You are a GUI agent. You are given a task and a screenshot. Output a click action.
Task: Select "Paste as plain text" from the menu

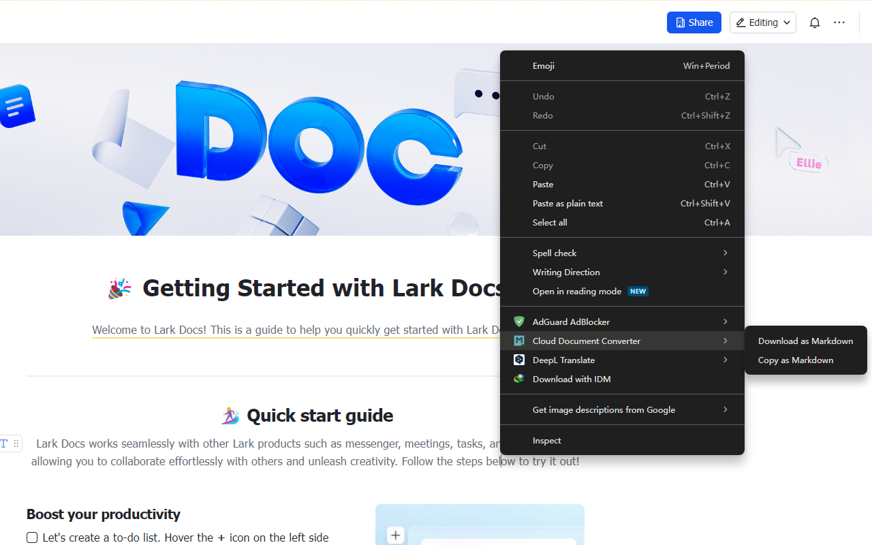point(567,203)
